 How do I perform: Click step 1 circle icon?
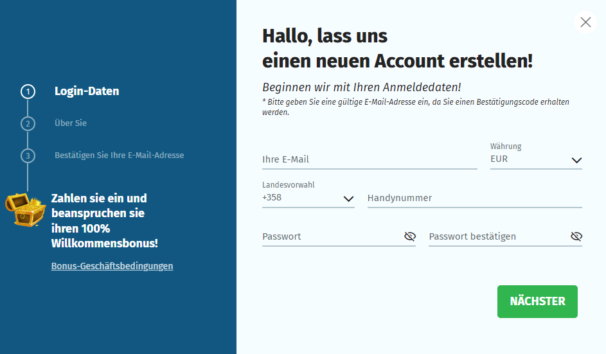(x=28, y=91)
